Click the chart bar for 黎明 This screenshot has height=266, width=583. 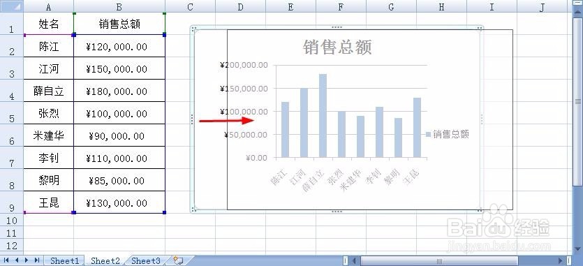tap(398, 138)
